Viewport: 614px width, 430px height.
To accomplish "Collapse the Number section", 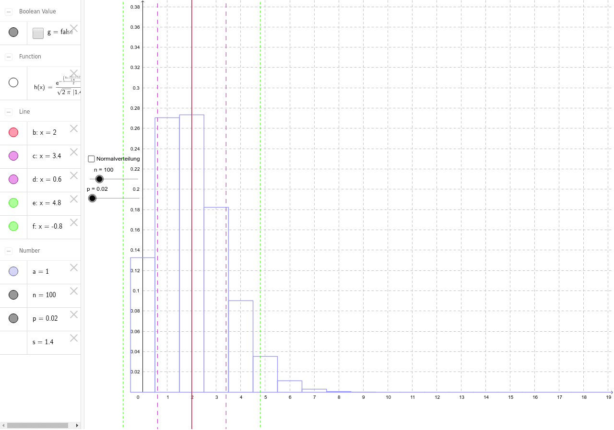I will (x=9, y=251).
